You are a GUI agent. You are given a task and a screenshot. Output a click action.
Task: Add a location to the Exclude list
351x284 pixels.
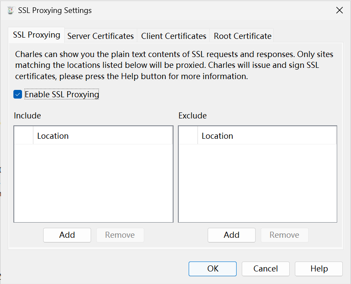click(231, 235)
